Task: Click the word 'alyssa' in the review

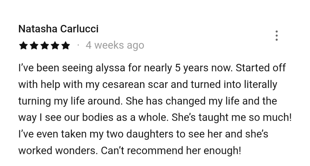Action: [x=110, y=68]
